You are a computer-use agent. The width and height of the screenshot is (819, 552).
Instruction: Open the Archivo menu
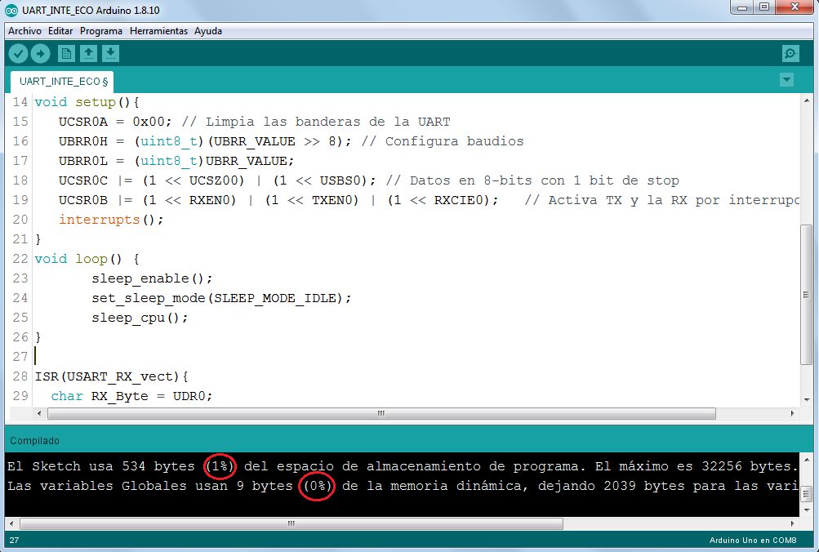pyautogui.click(x=24, y=31)
